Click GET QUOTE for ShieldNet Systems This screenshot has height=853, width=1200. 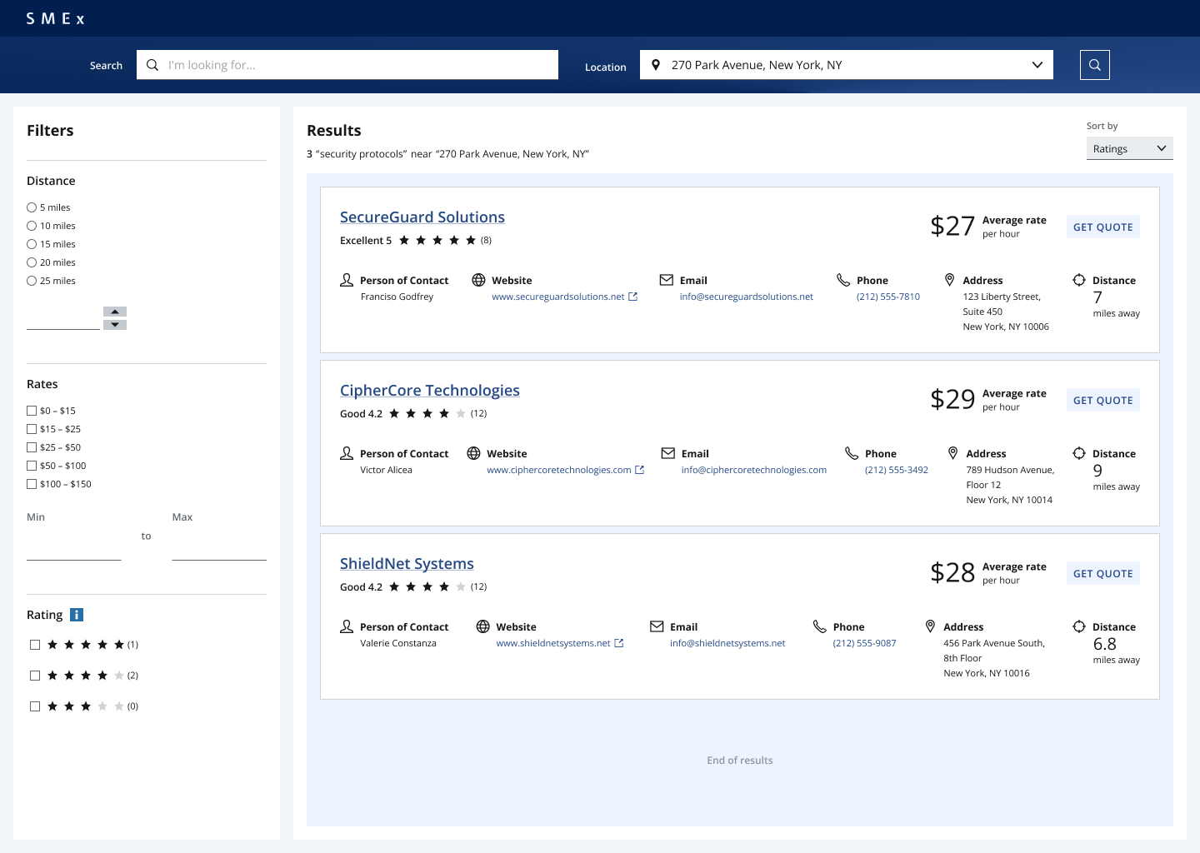pos(1102,573)
